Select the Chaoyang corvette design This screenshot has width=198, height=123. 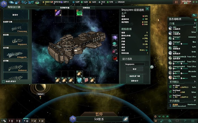[x=16, y=28]
